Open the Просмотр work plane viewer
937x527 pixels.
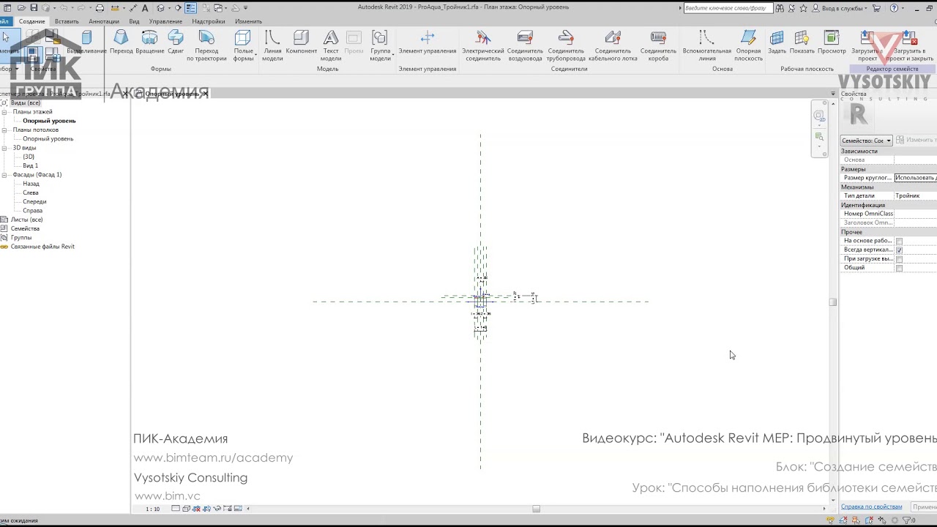pos(832,42)
